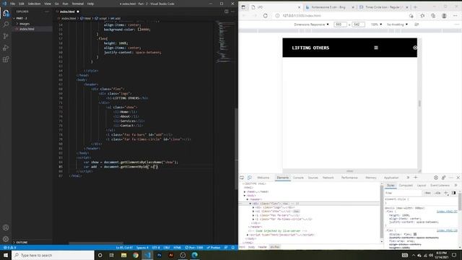Click the rotate icon in device toolbar

coord(417,25)
